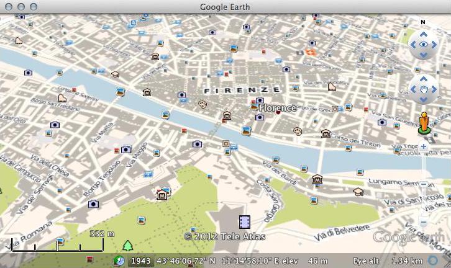Click the Eye alt 1.34 km readout
This screenshot has height=268, width=451.
[388, 261]
